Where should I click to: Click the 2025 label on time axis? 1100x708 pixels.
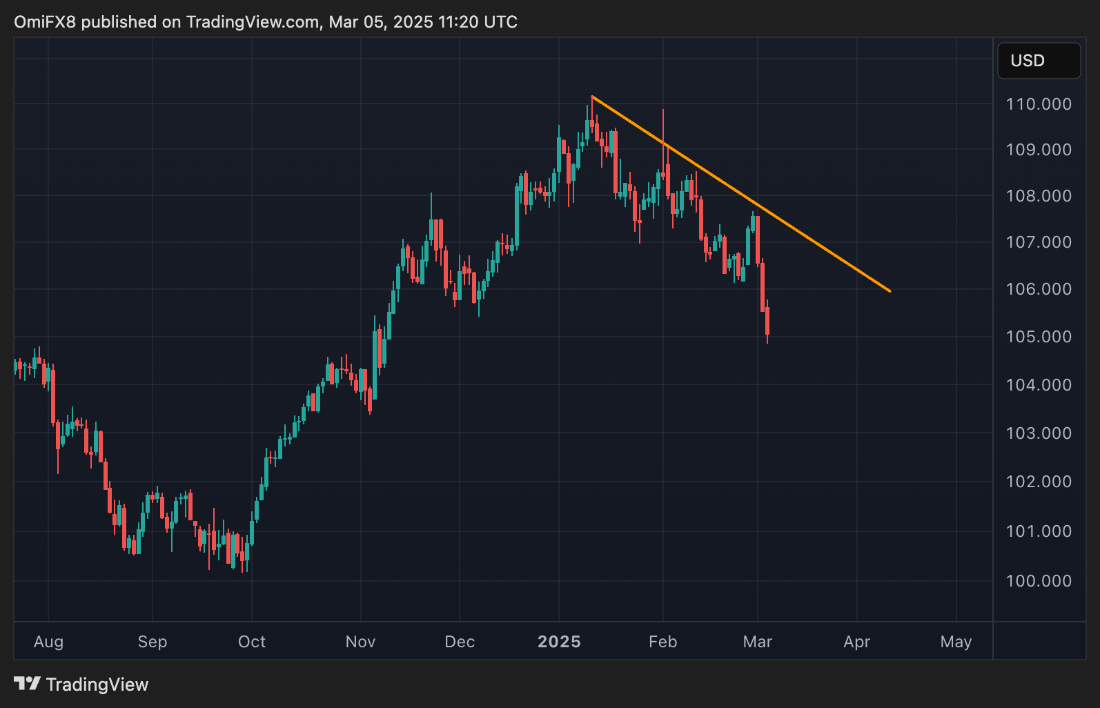559,642
